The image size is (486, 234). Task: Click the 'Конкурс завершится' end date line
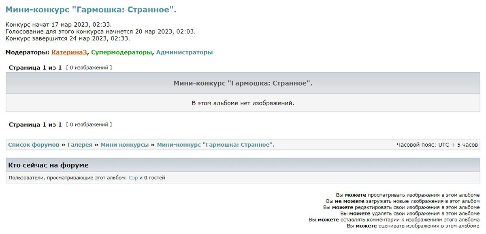(x=68, y=38)
